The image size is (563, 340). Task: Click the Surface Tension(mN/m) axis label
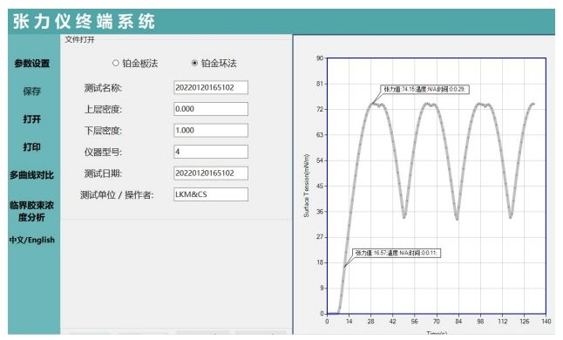coord(306,186)
